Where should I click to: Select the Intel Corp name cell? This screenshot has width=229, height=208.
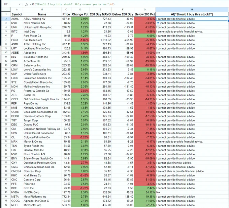[x=42, y=32]
